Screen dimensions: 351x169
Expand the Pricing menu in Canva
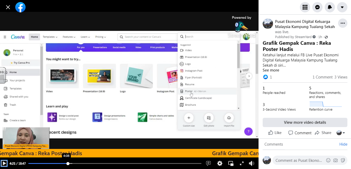[100, 37]
